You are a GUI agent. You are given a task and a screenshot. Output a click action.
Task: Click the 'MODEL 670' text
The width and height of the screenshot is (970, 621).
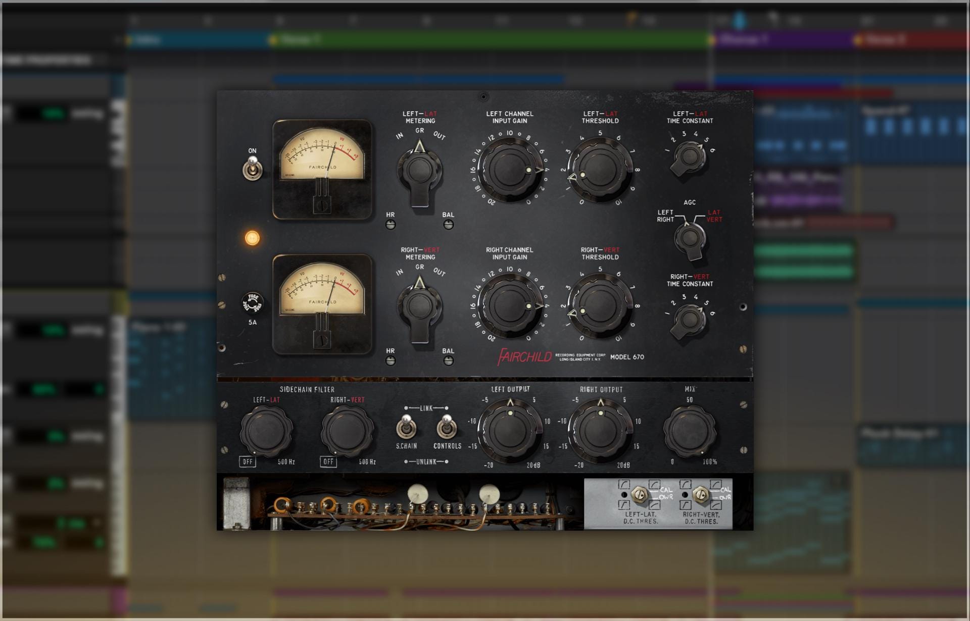tap(627, 357)
